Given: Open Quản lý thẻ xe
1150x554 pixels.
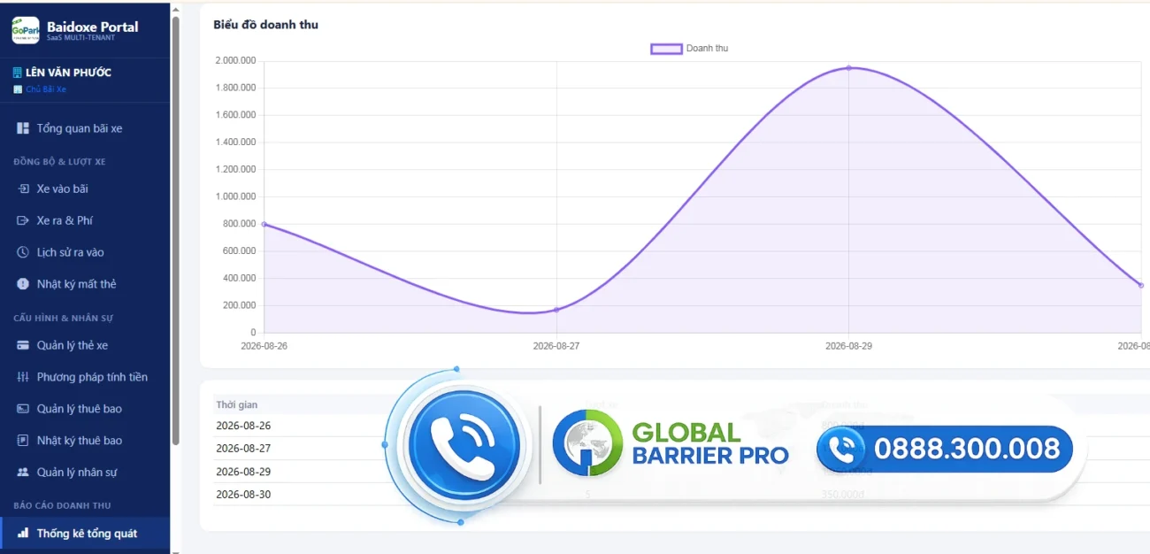Looking at the screenshot, I should tap(85, 345).
